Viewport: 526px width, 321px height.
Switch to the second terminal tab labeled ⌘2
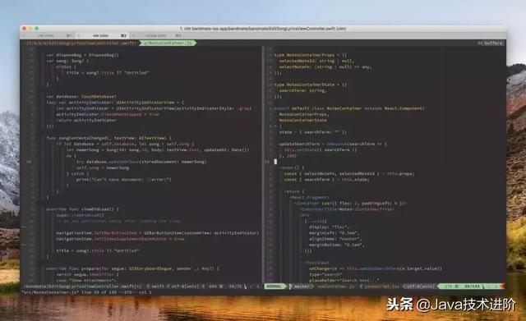pos(102,35)
